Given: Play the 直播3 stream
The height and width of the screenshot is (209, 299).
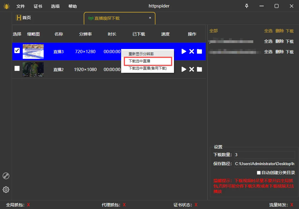Looking at the screenshot, I should tap(184, 51).
